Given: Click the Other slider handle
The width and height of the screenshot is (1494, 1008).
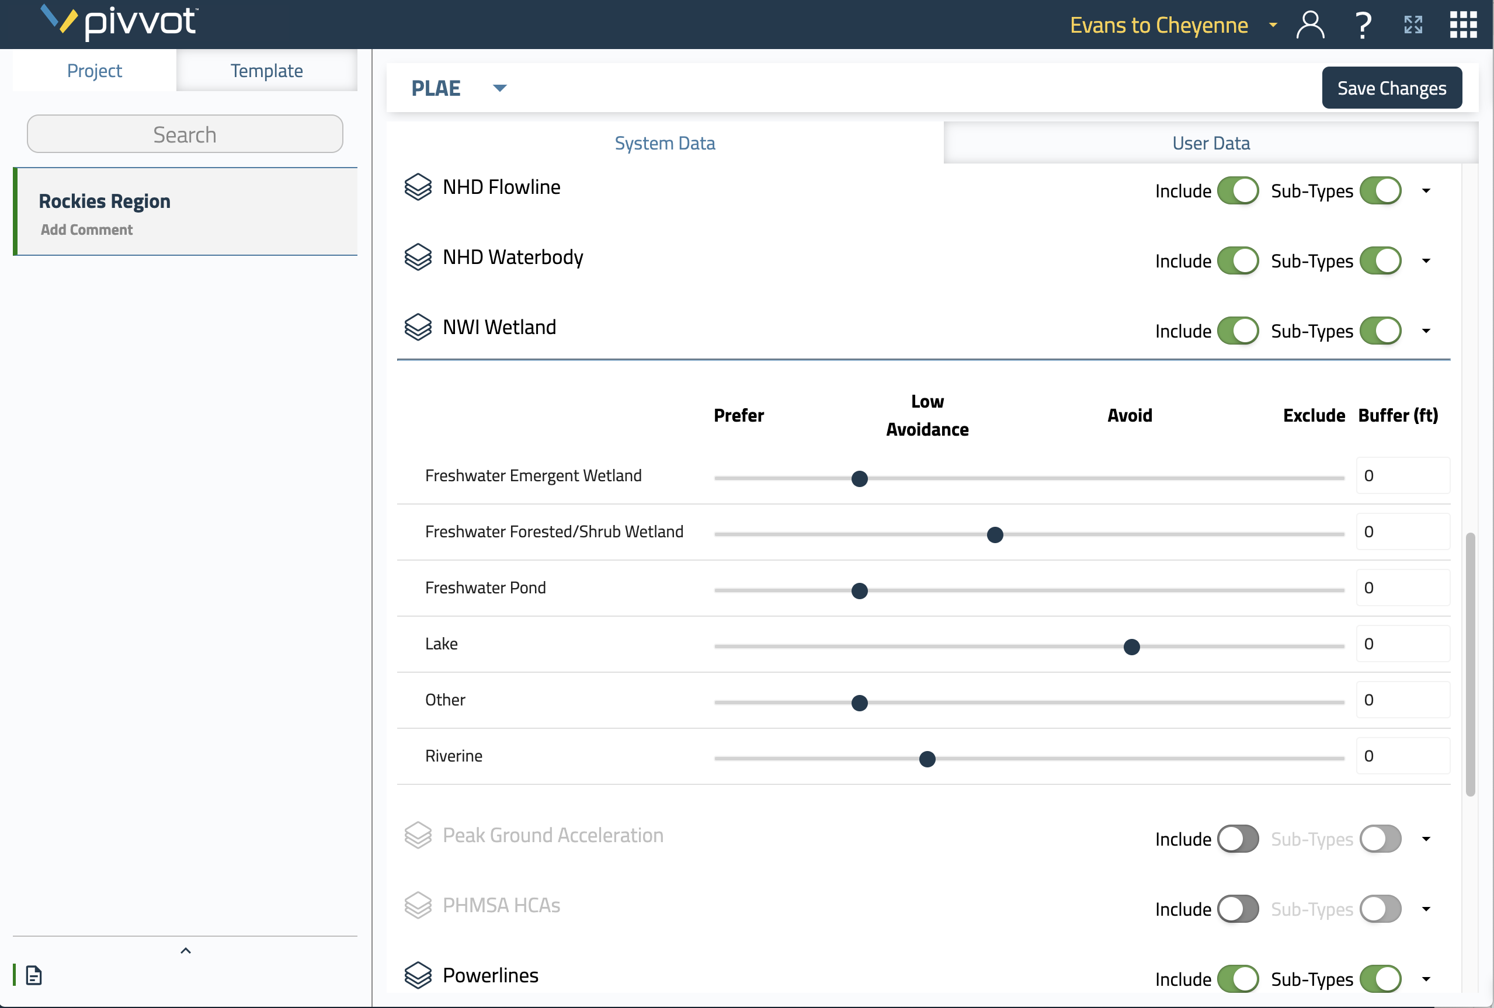Looking at the screenshot, I should point(860,703).
